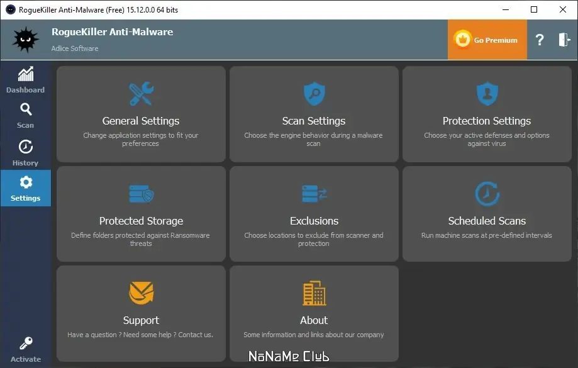Screen dimensions: 578x368
Task: Click the exit door icon in header
Action: coord(564,40)
